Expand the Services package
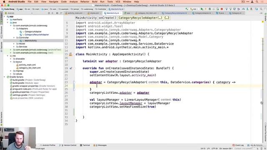Viewport: 267px width, 150px height. click(x=14, y=47)
